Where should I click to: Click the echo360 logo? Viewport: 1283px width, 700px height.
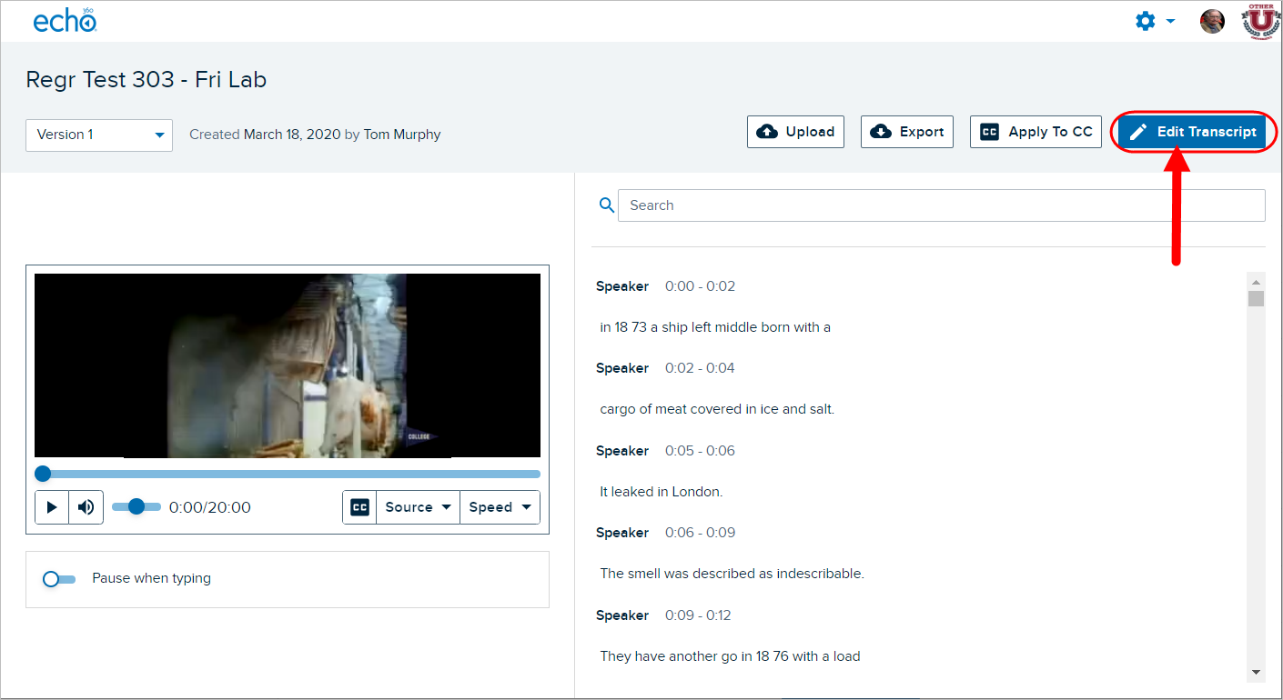pyautogui.click(x=64, y=20)
